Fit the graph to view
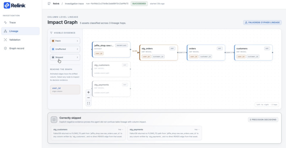 [88, 103]
